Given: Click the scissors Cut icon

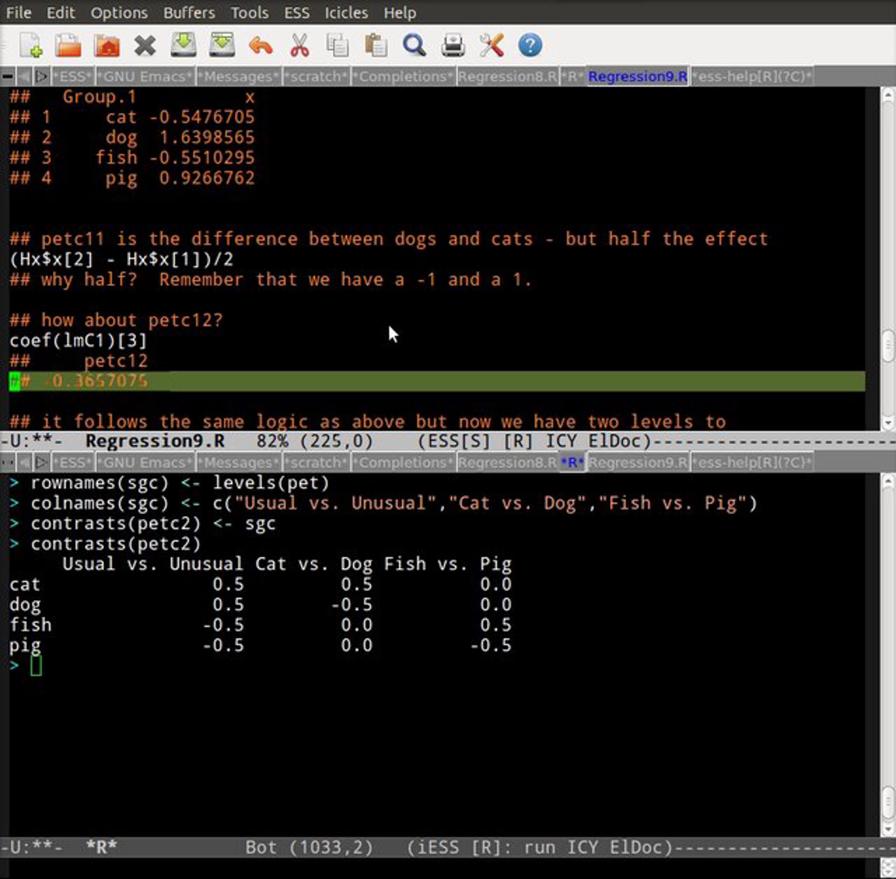Looking at the screenshot, I should point(299,45).
